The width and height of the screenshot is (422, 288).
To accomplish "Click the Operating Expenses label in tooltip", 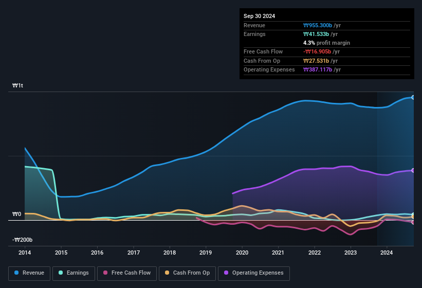I will coord(269,70).
